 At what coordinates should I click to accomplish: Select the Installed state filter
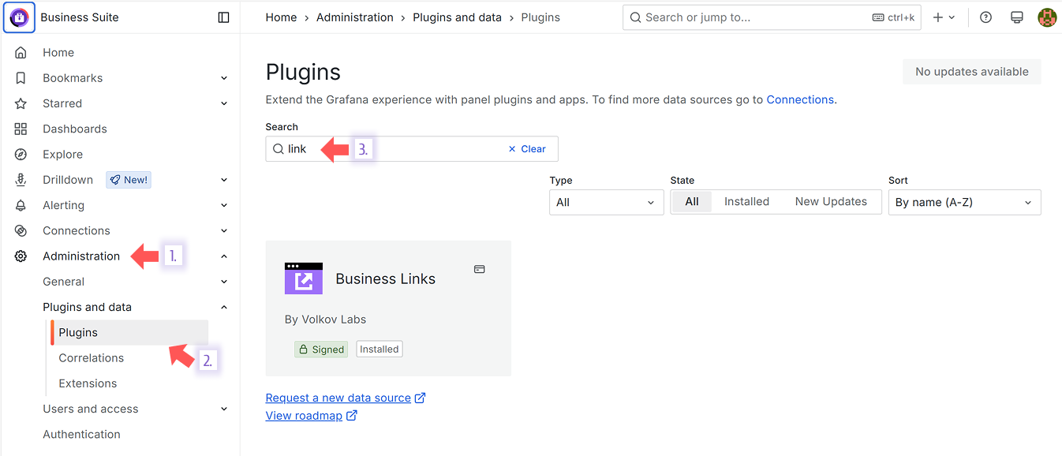pyautogui.click(x=746, y=202)
